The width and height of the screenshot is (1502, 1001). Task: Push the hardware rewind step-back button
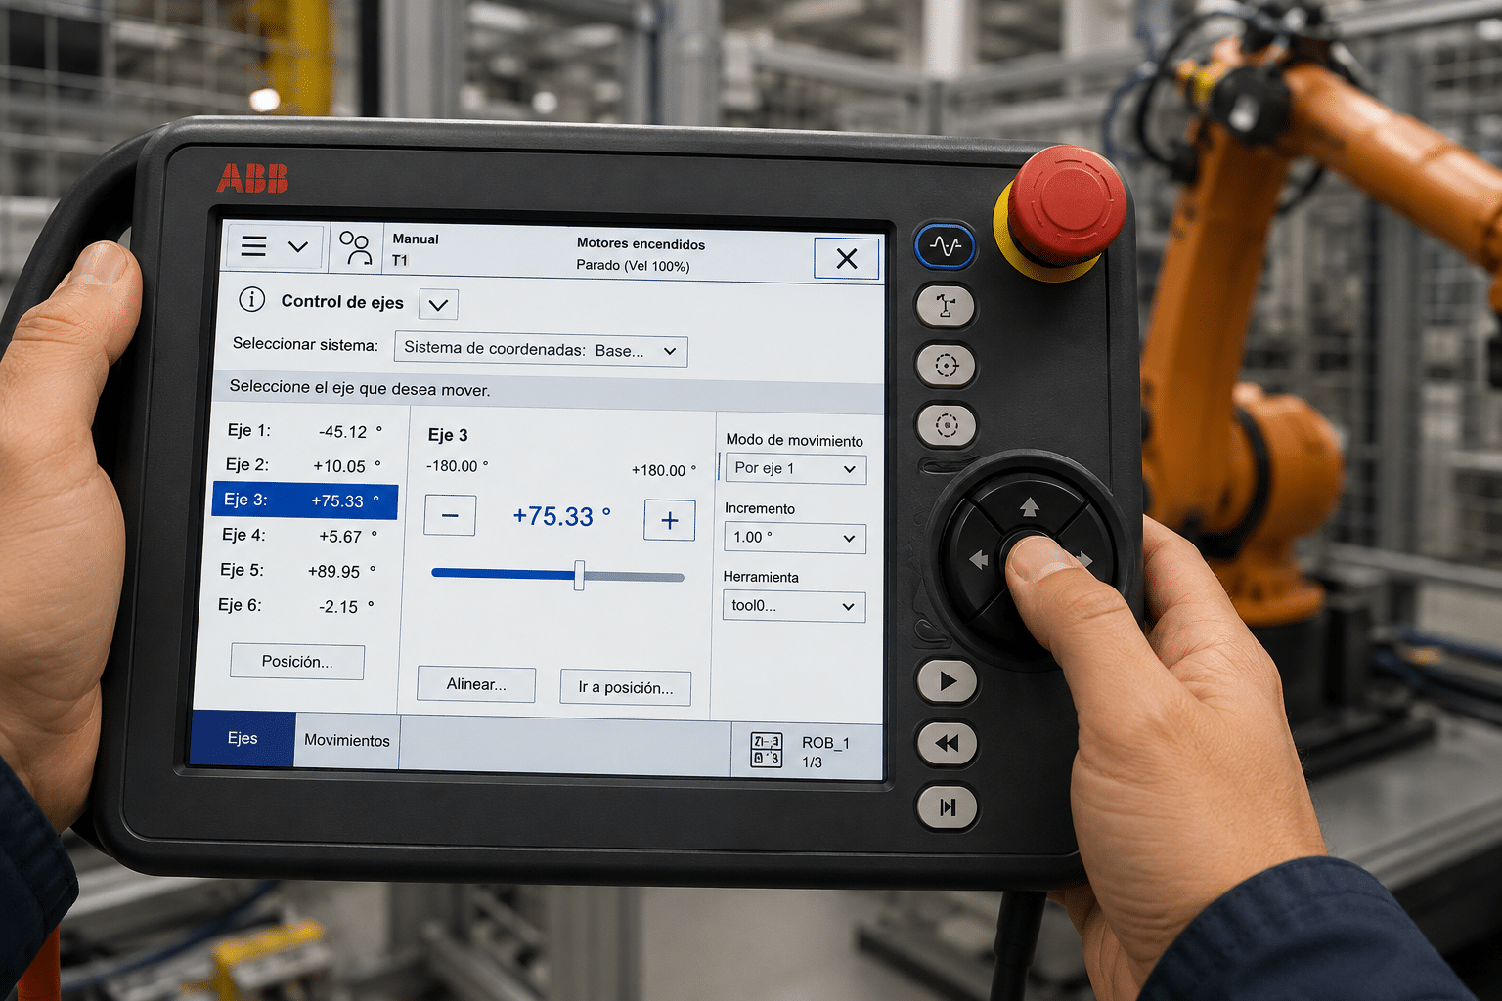click(x=948, y=744)
